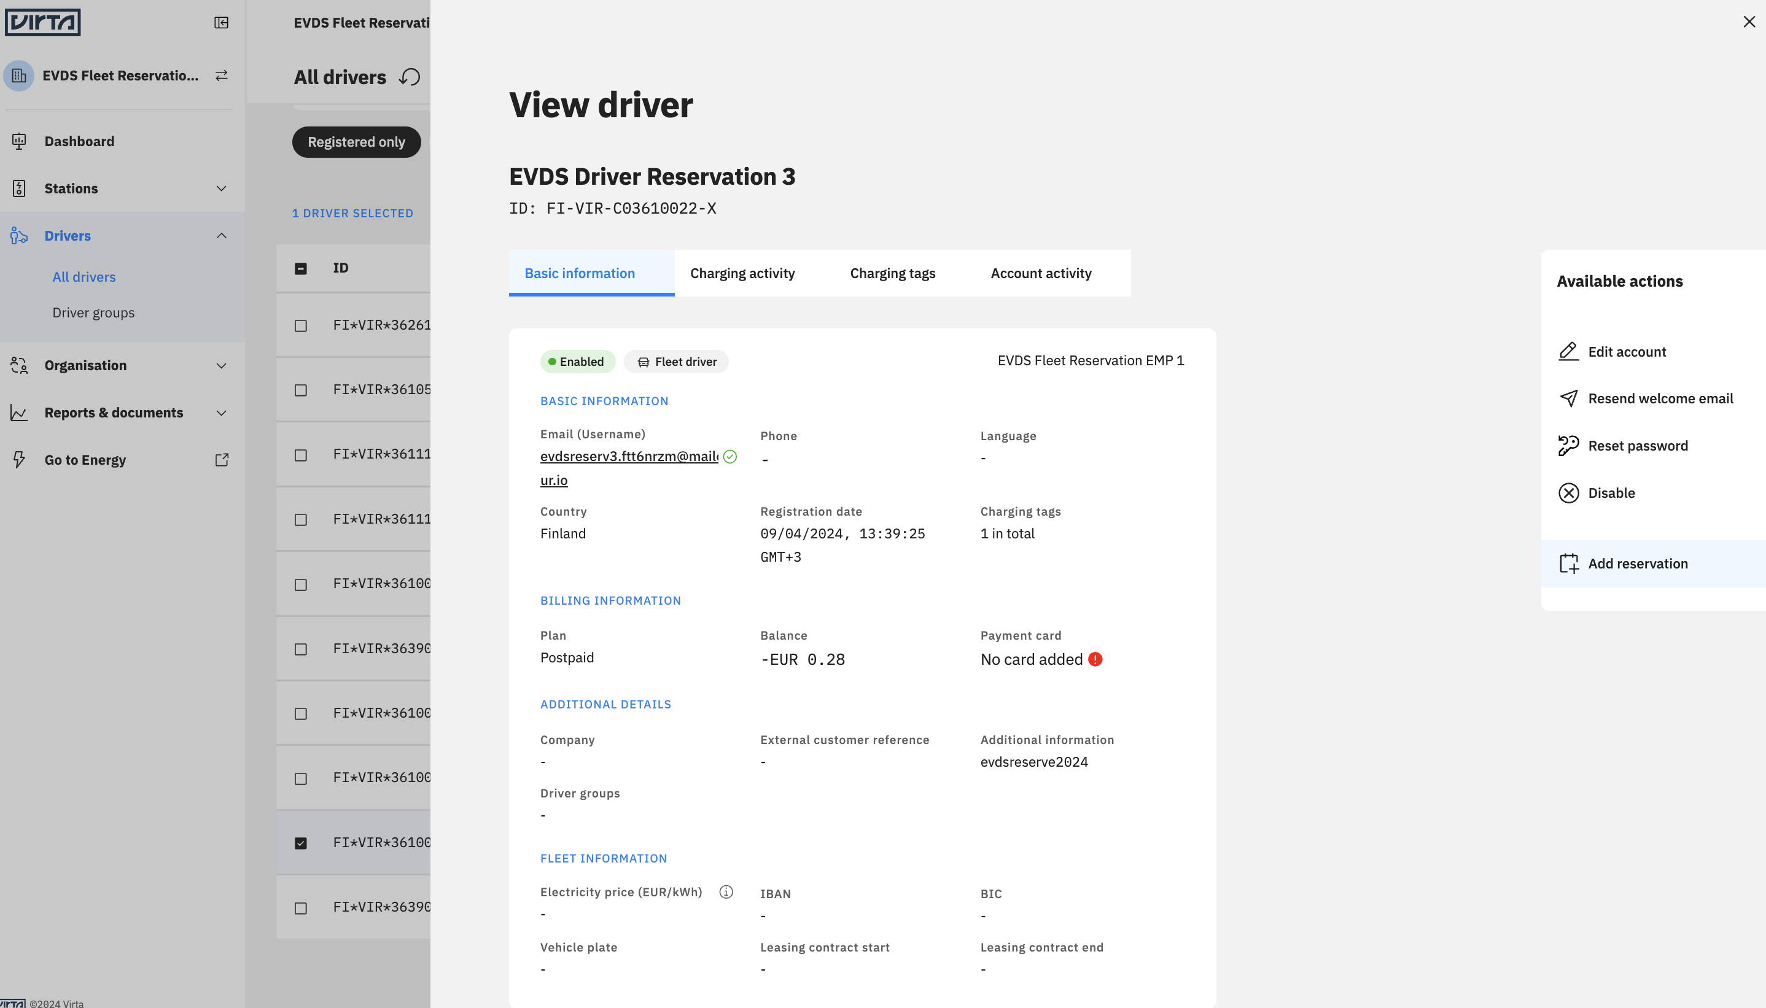Click Edit account action
Viewport: 1766px width, 1008px height.
click(x=1627, y=352)
